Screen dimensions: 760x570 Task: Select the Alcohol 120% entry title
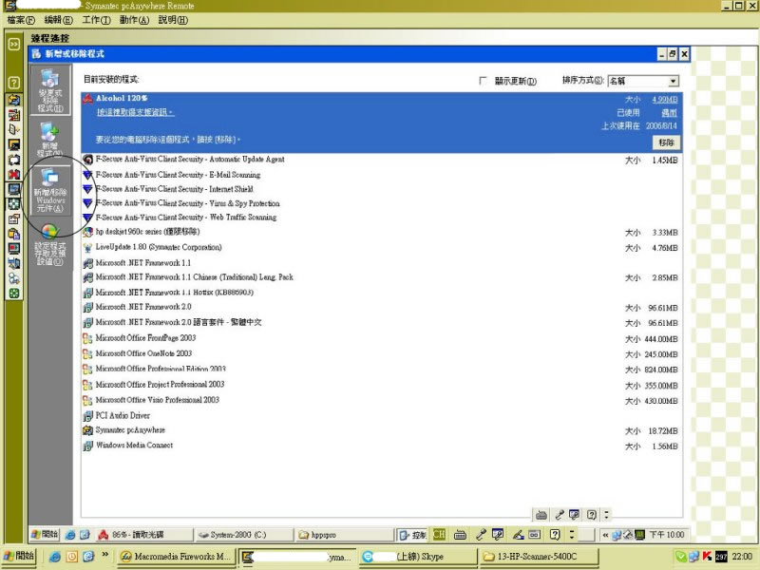[122, 98]
